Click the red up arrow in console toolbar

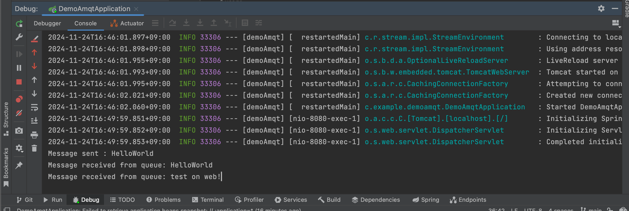click(x=34, y=52)
